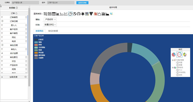Select the solid area chart type icon
Image resolution: width=193 pixels, height=102 pixels.
[108, 14]
